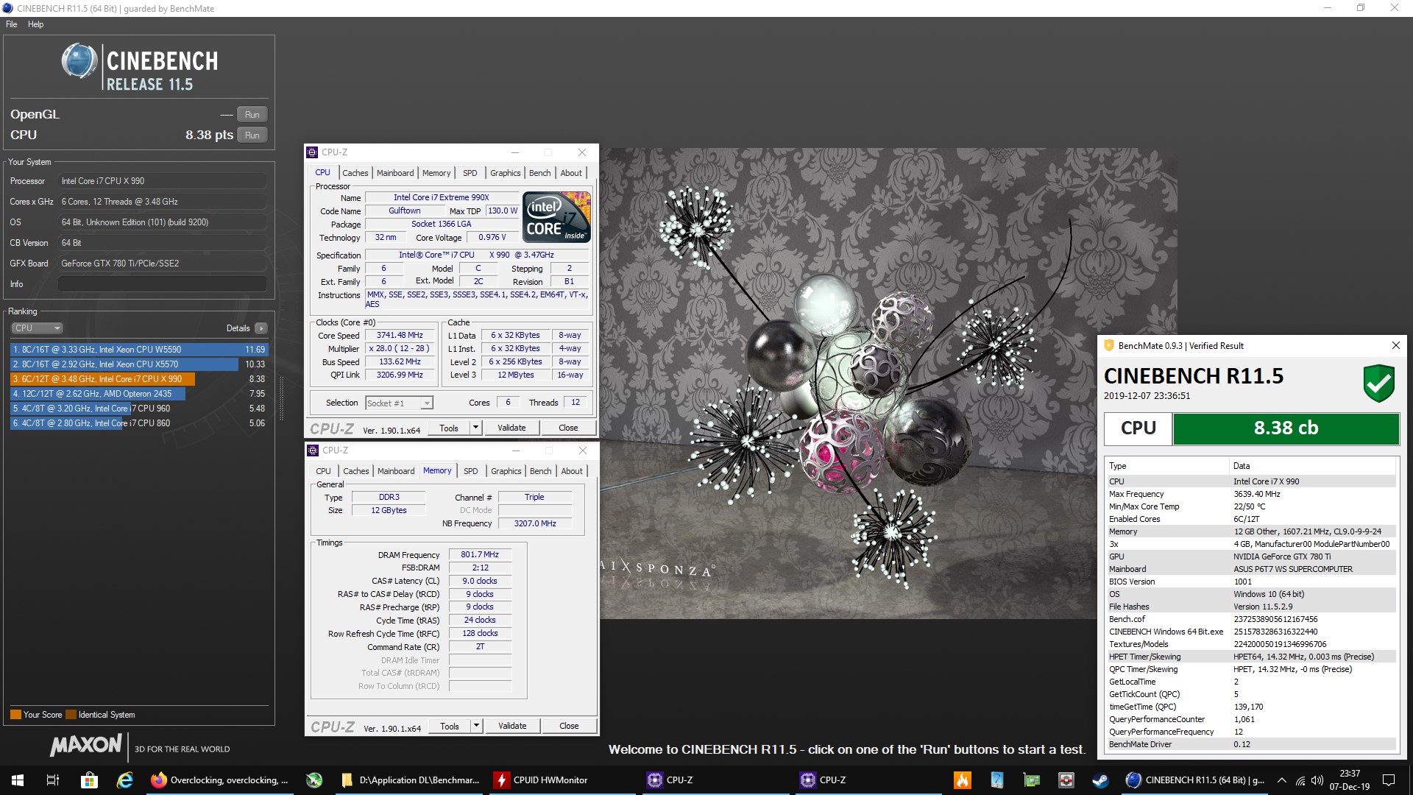The width and height of the screenshot is (1413, 795).
Task: Select orange Core i7 X 990 ranking bar
Action: tap(102, 379)
